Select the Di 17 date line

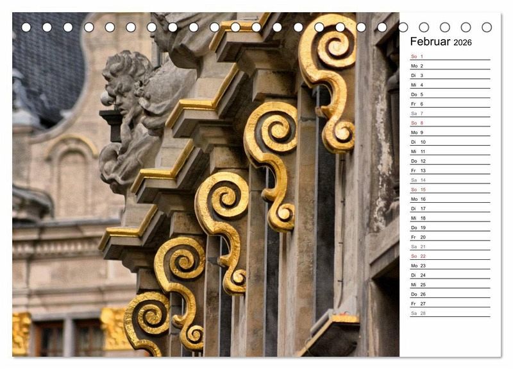click(450, 209)
